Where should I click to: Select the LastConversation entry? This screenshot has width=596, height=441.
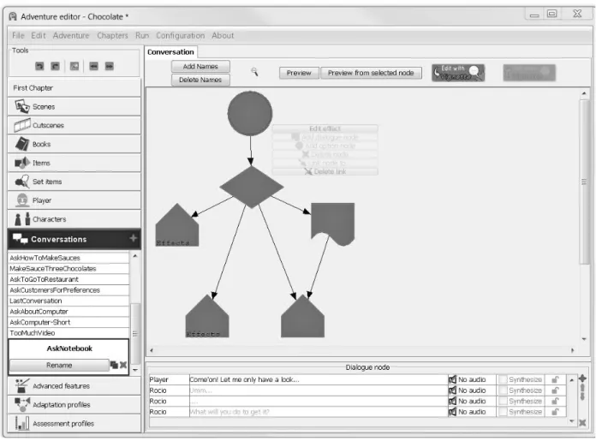69,301
